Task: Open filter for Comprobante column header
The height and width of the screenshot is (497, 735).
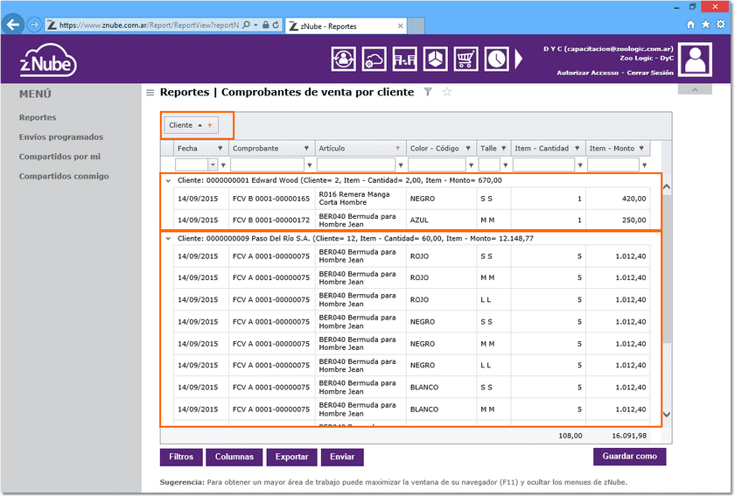Action: coord(306,148)
